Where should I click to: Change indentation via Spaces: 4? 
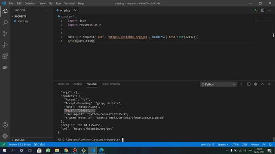(223, 145)
